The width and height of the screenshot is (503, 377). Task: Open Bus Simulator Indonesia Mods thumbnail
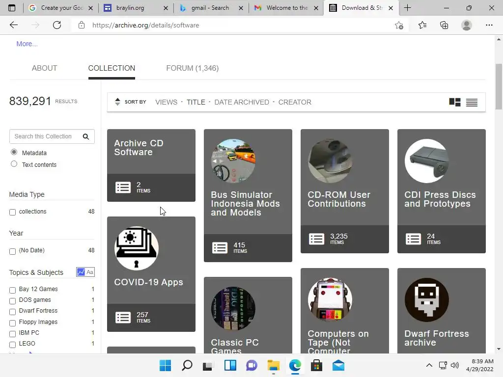tap(233, 161)
